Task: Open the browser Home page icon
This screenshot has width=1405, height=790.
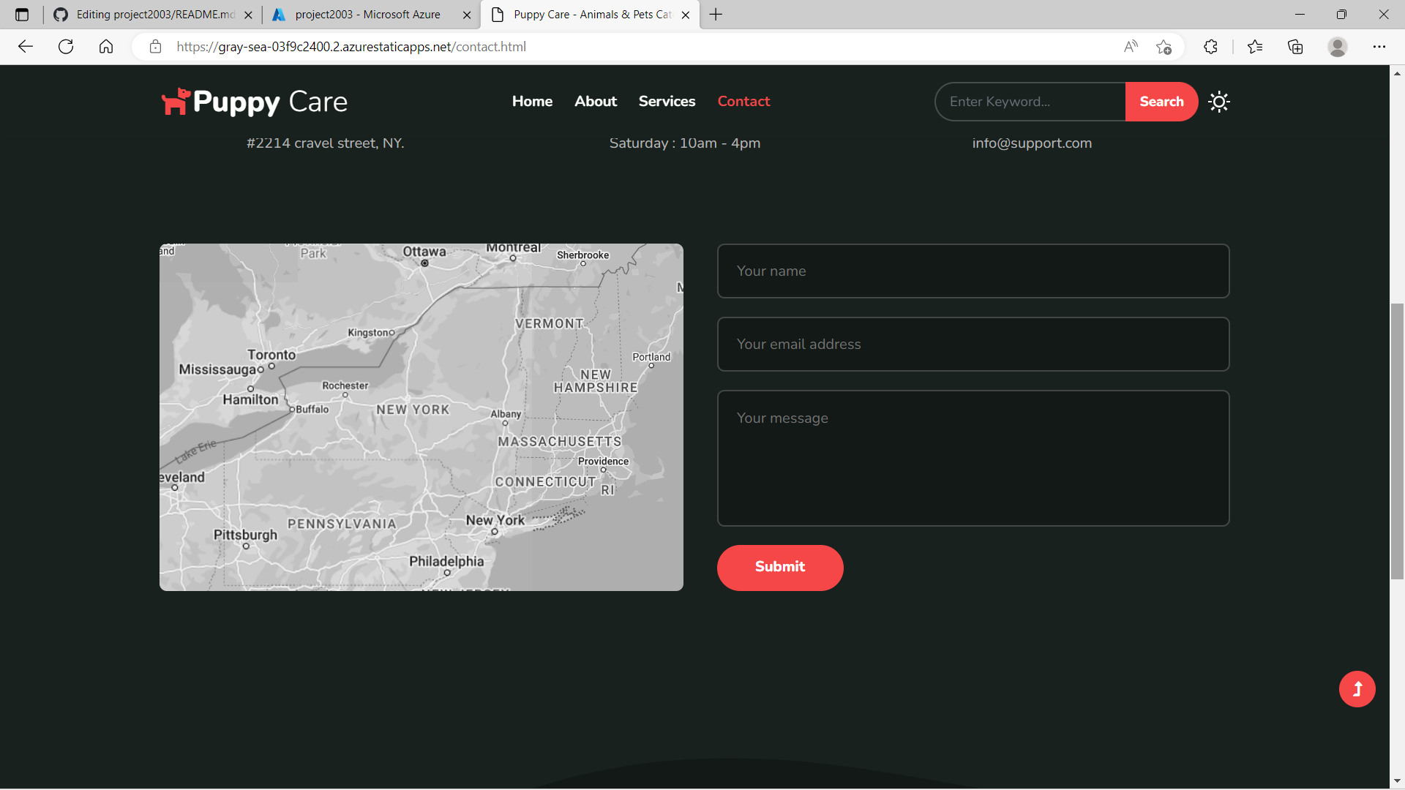Action: (x=105, y=46)
